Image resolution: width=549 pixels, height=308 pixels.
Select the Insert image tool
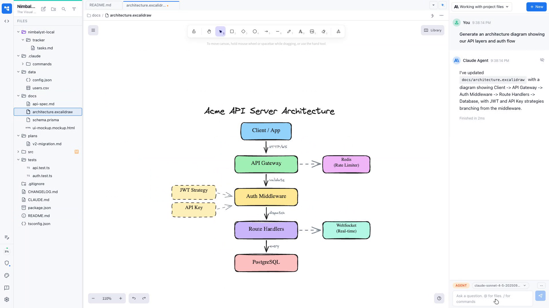click(312, 31)
